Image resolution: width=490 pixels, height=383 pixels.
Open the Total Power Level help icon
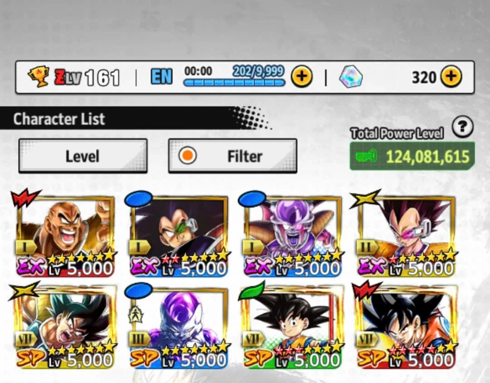462,126
